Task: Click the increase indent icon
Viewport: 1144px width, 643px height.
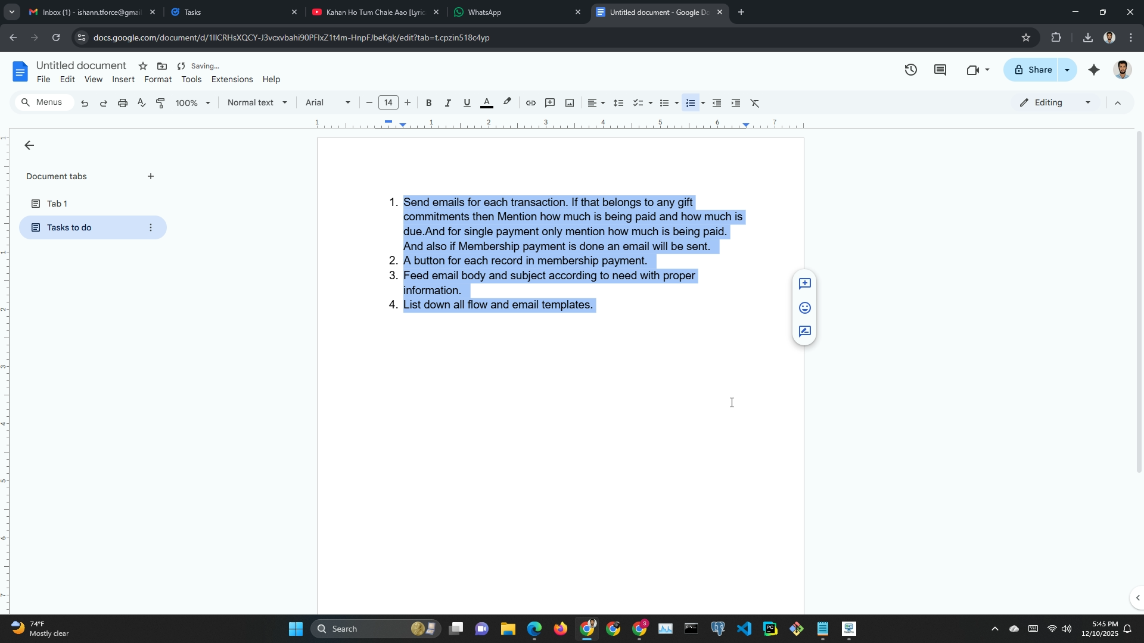Action: click(x=736, y=103)
